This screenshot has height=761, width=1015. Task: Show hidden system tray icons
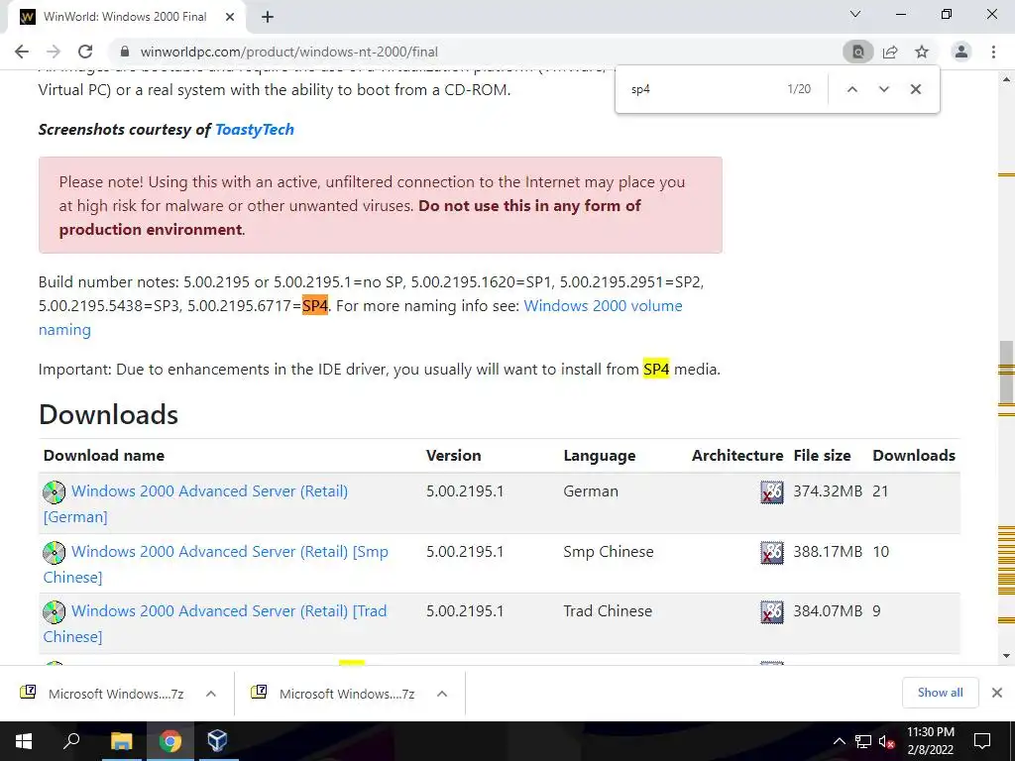[x=839, y=741]
